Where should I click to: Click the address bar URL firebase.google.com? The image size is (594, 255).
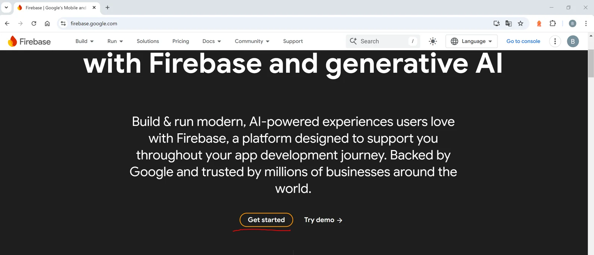tap(94, 23)
